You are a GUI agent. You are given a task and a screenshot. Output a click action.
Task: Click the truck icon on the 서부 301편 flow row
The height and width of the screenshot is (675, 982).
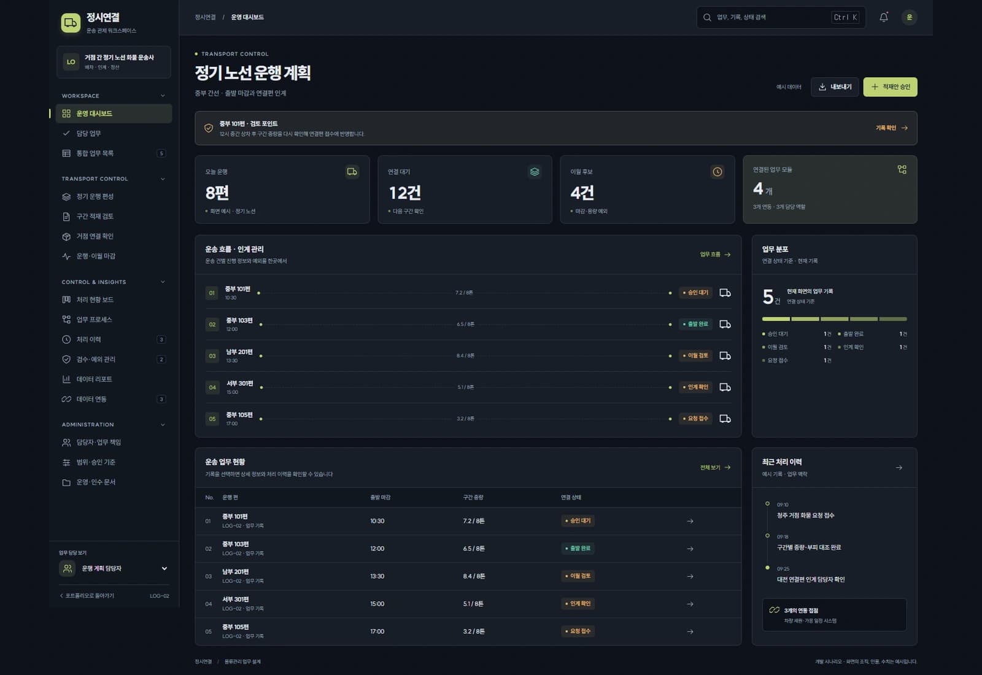click(x=725, y=387)
